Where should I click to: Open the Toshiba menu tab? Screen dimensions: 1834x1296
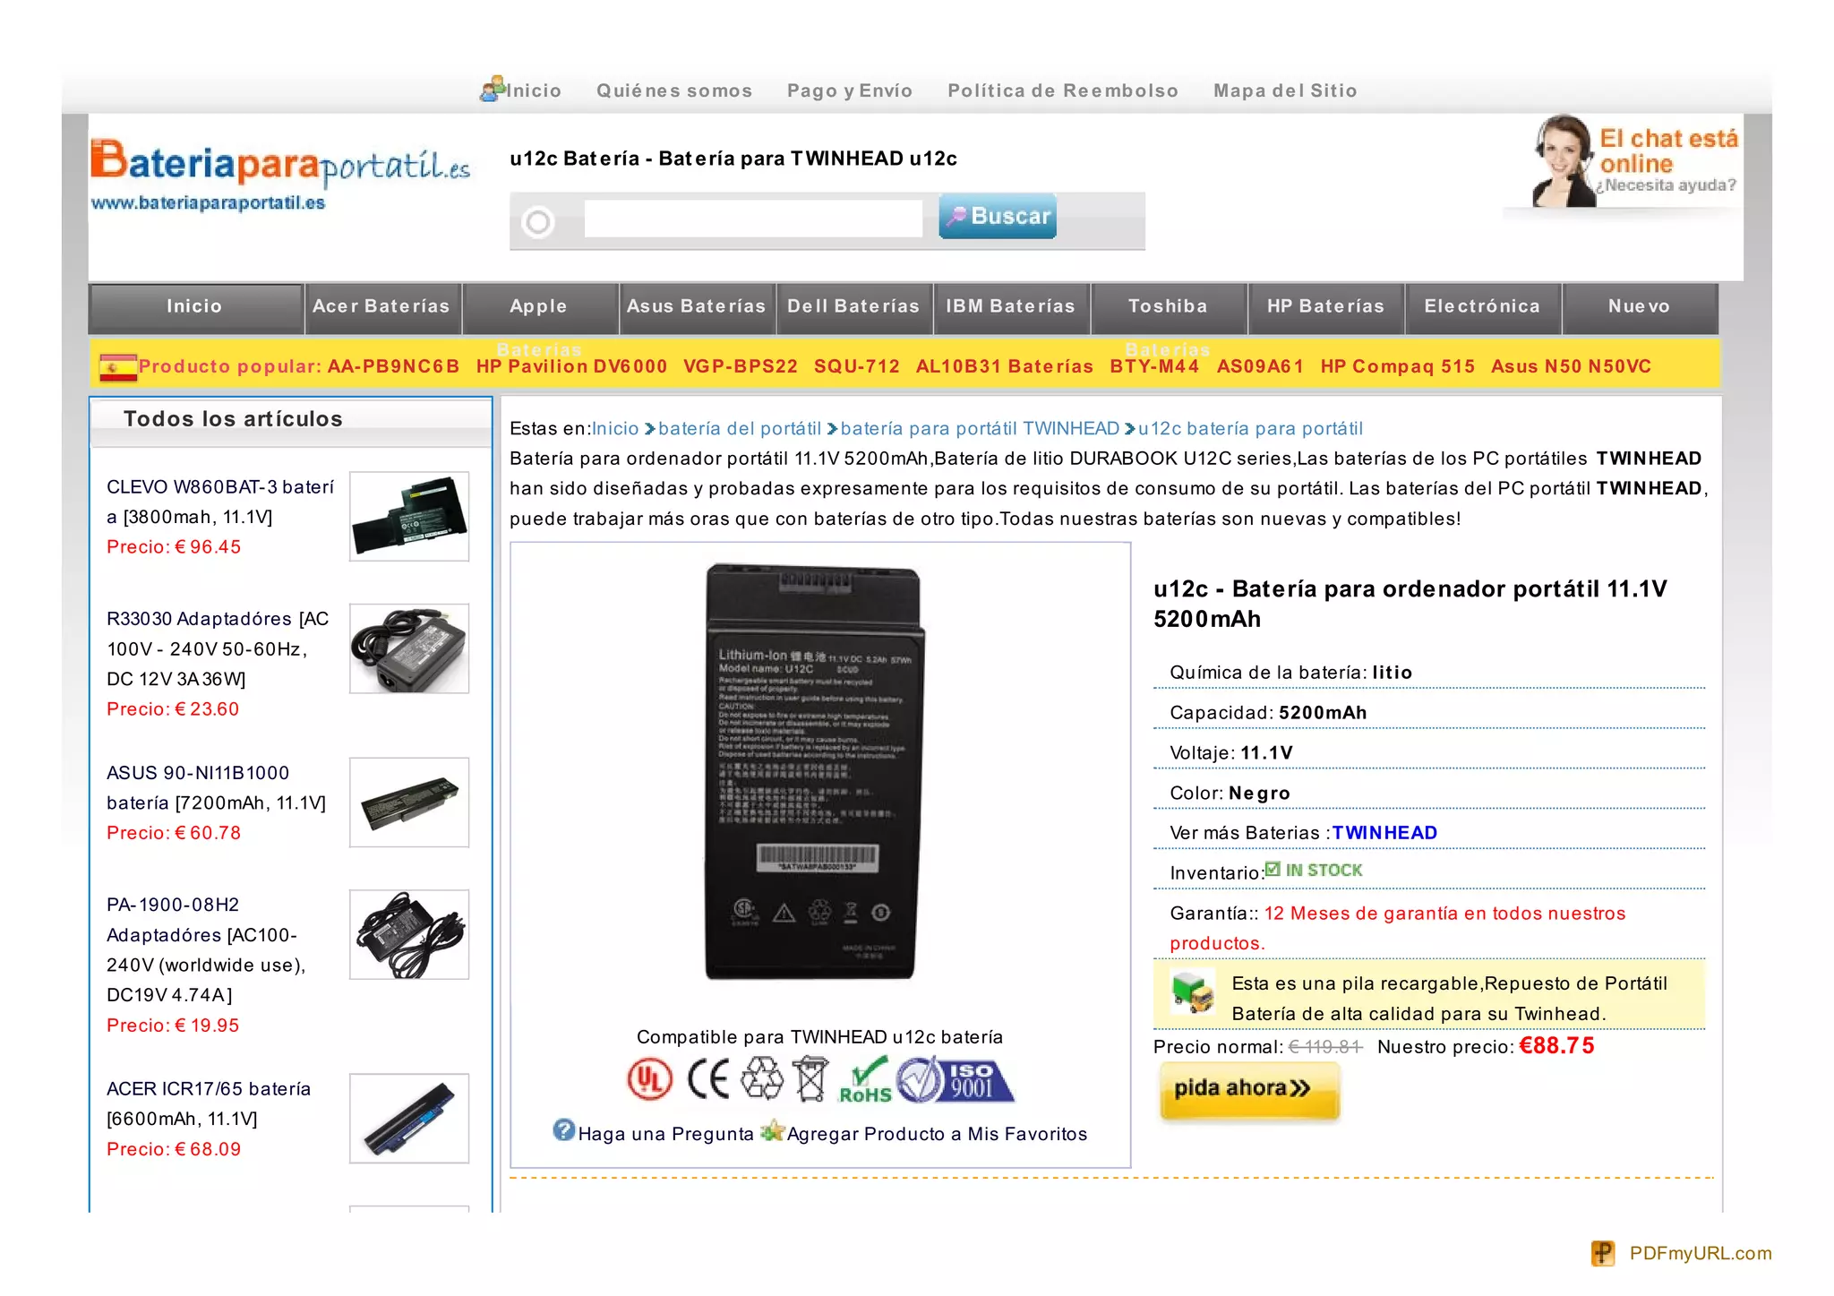[x=1169, y=307]
